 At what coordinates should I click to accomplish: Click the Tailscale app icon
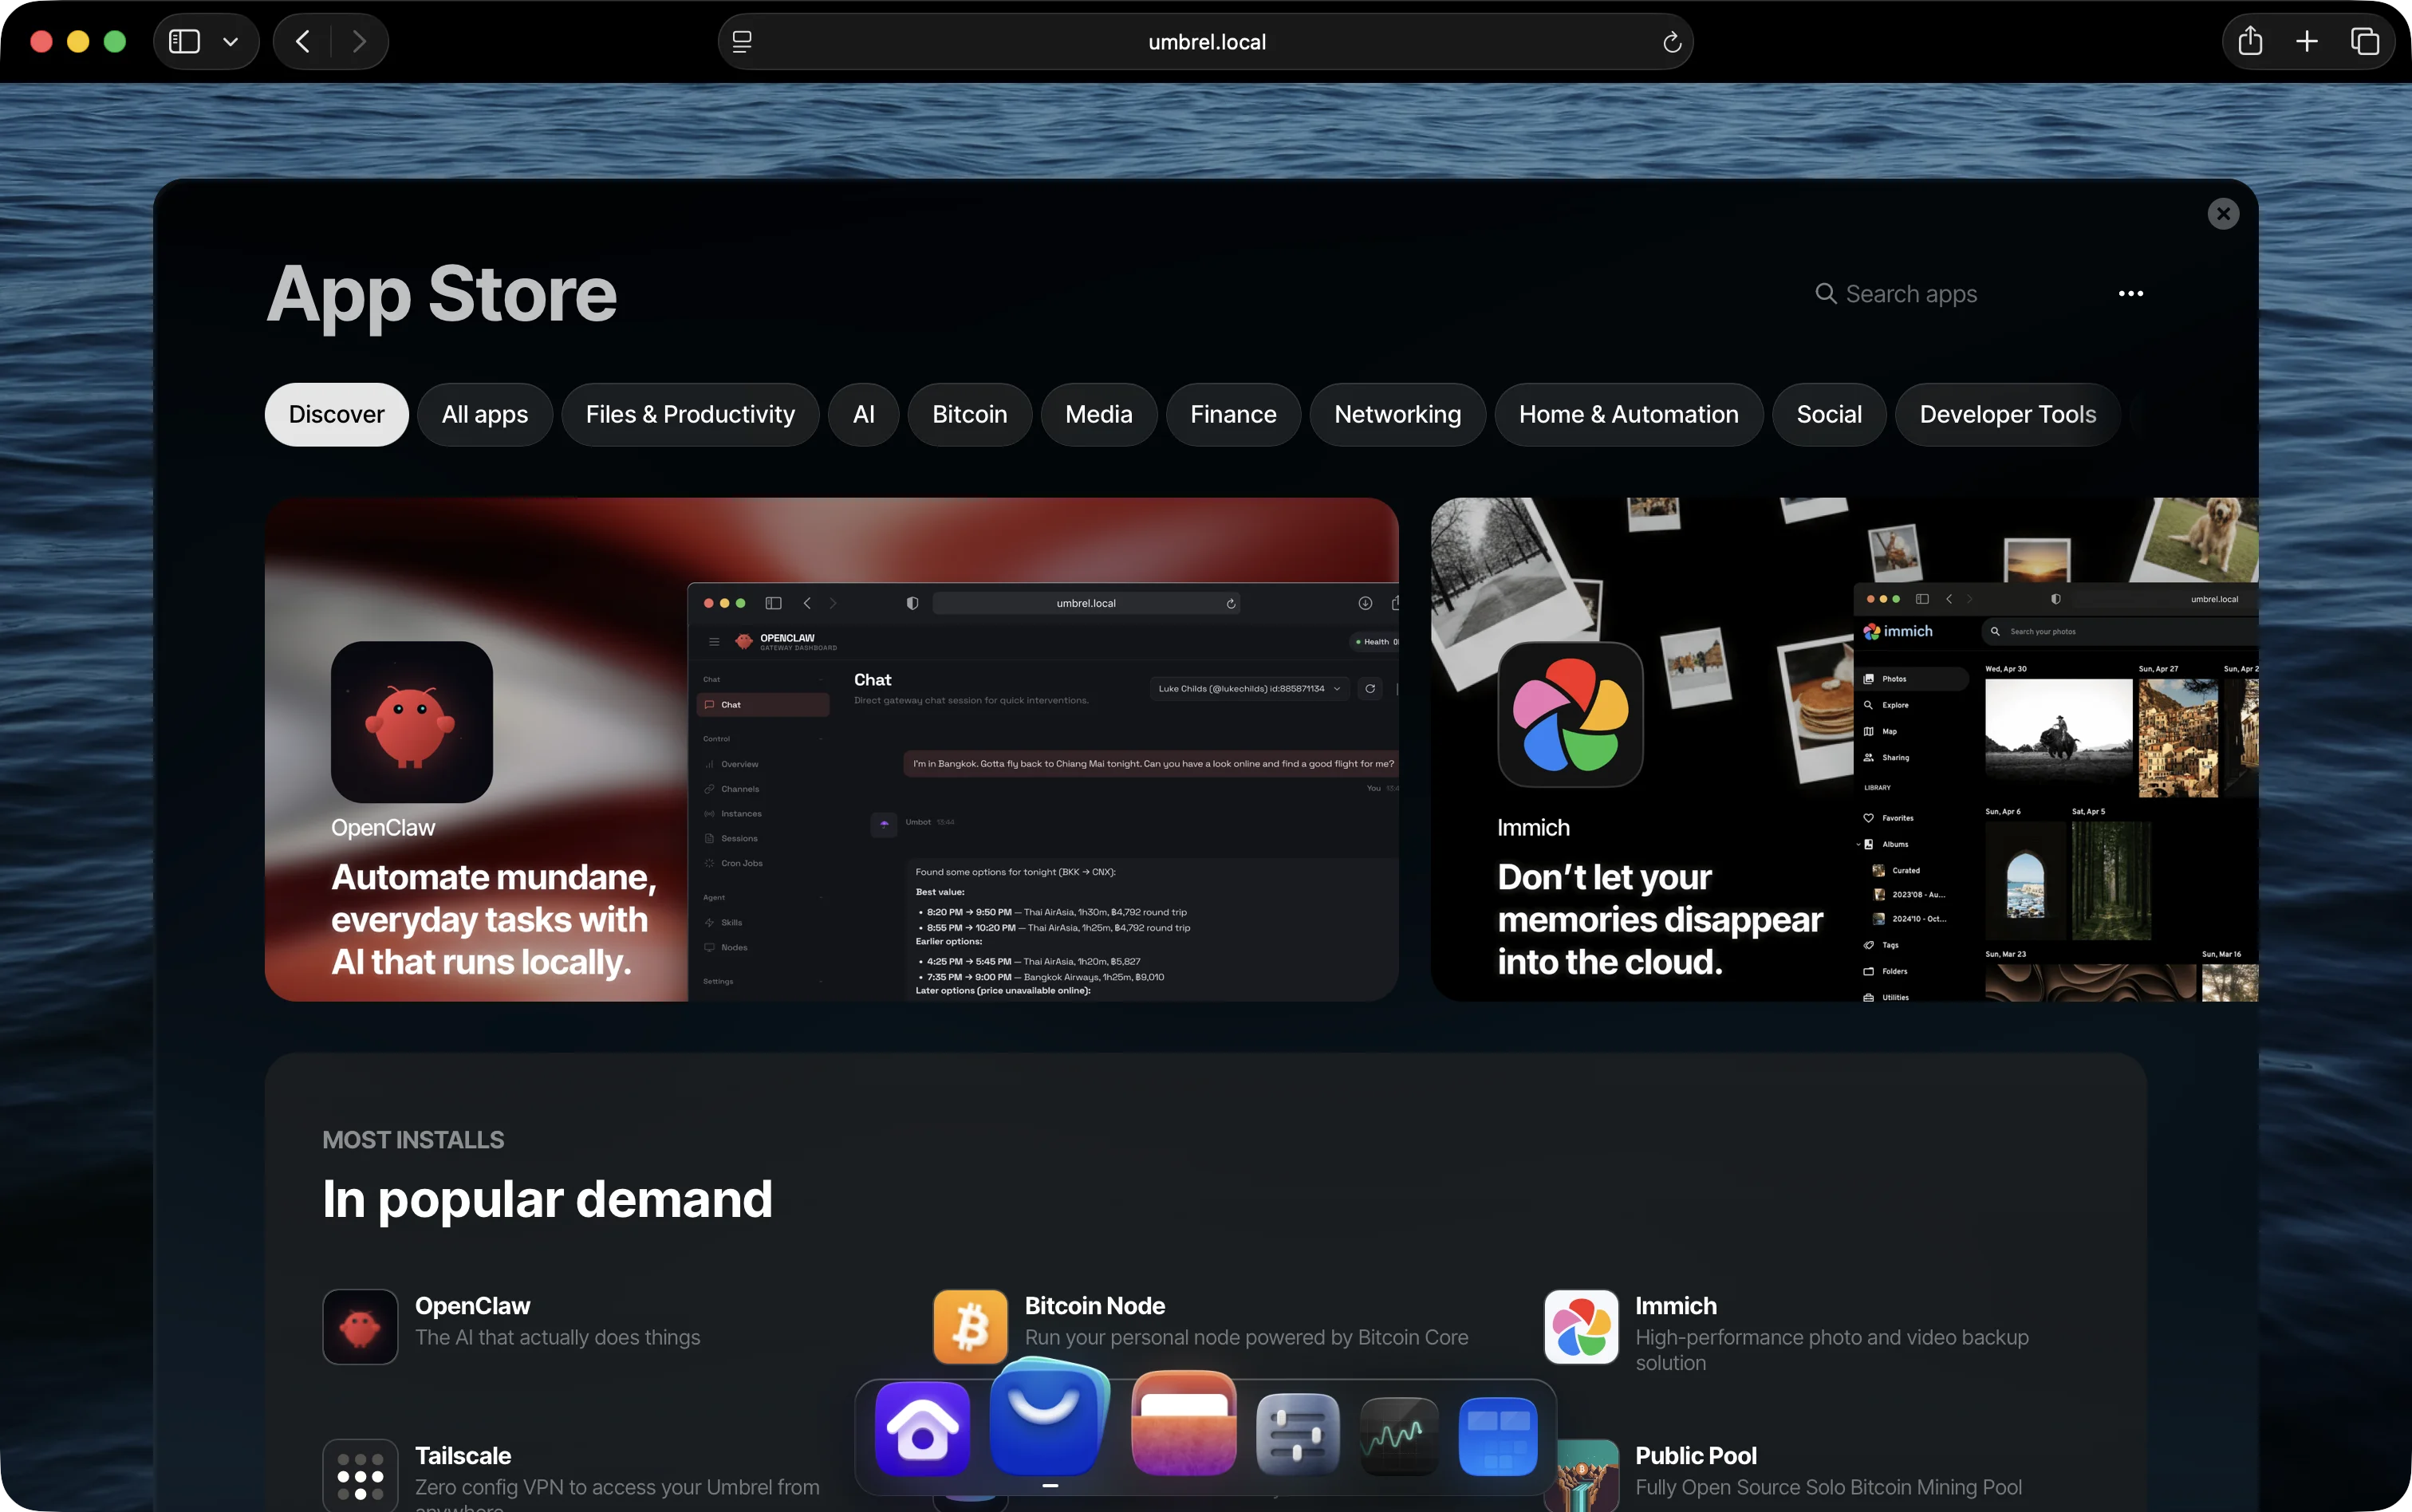click(x=359, y=1474)
